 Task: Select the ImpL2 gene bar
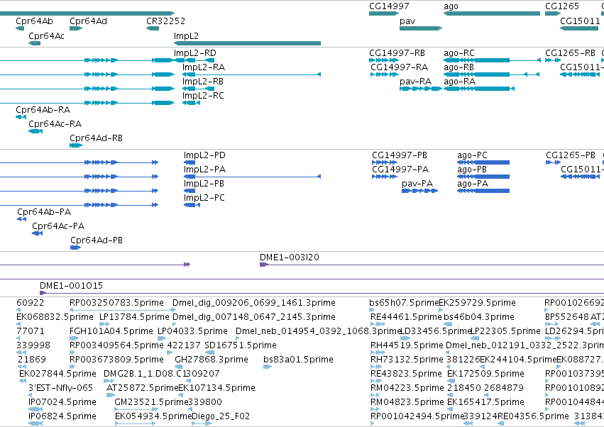point(247,43)
